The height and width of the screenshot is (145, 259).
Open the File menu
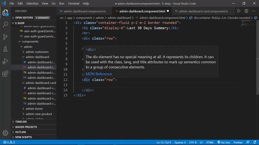(12, 3)
